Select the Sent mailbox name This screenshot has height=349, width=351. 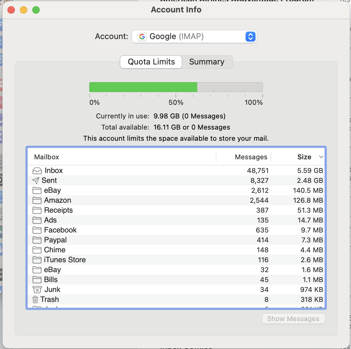[x=49, y=180]
